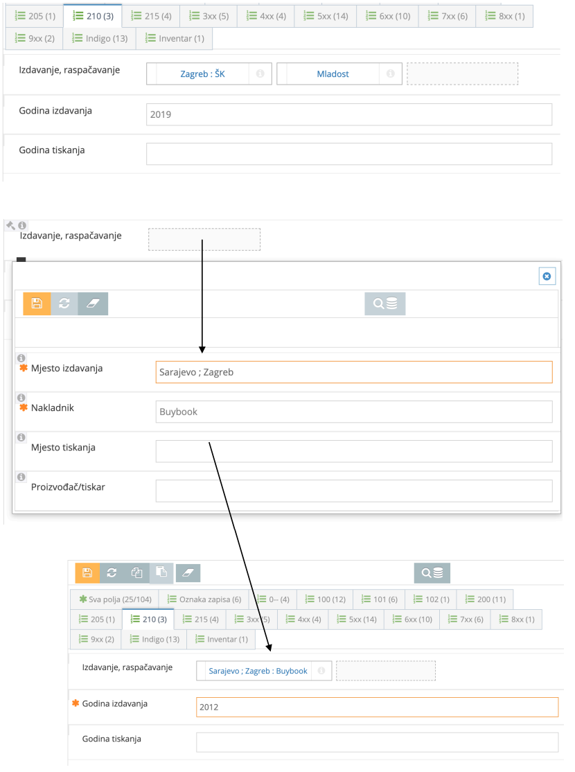Click the Zagreb : ŠK entry
Screen dimensions: 575x772
(x=202, y=73)
